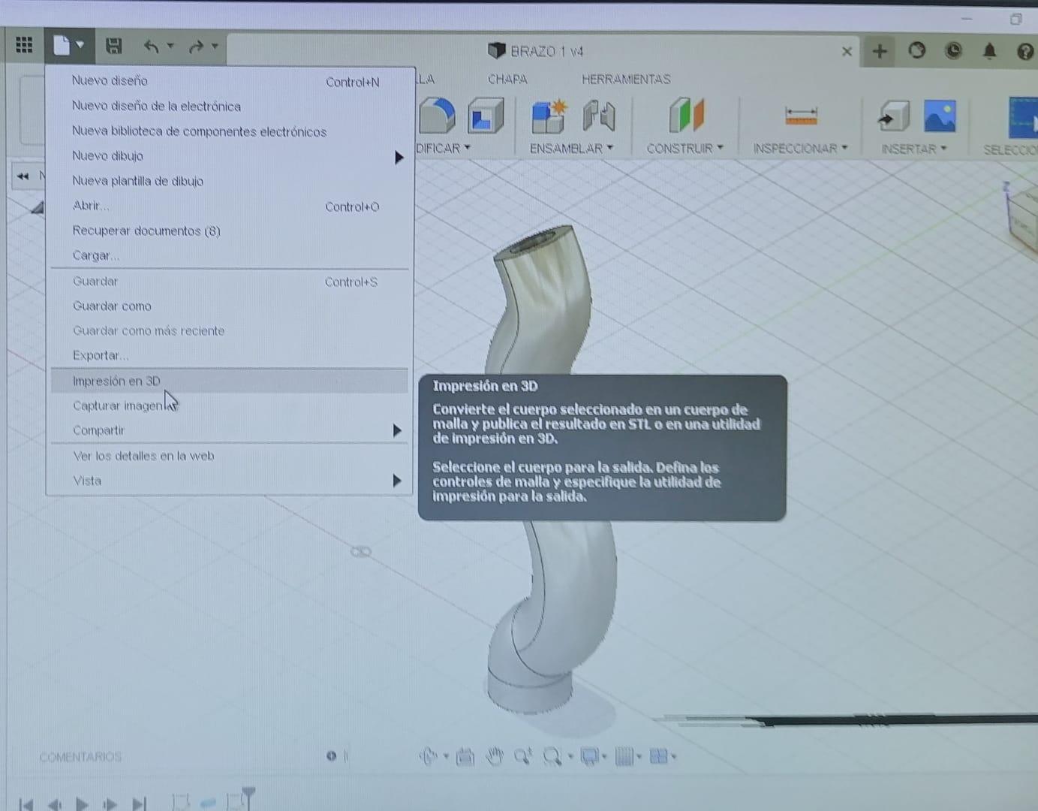
Task: Choose Ver los detalles en la web
Action: click(x=230, y=456)
